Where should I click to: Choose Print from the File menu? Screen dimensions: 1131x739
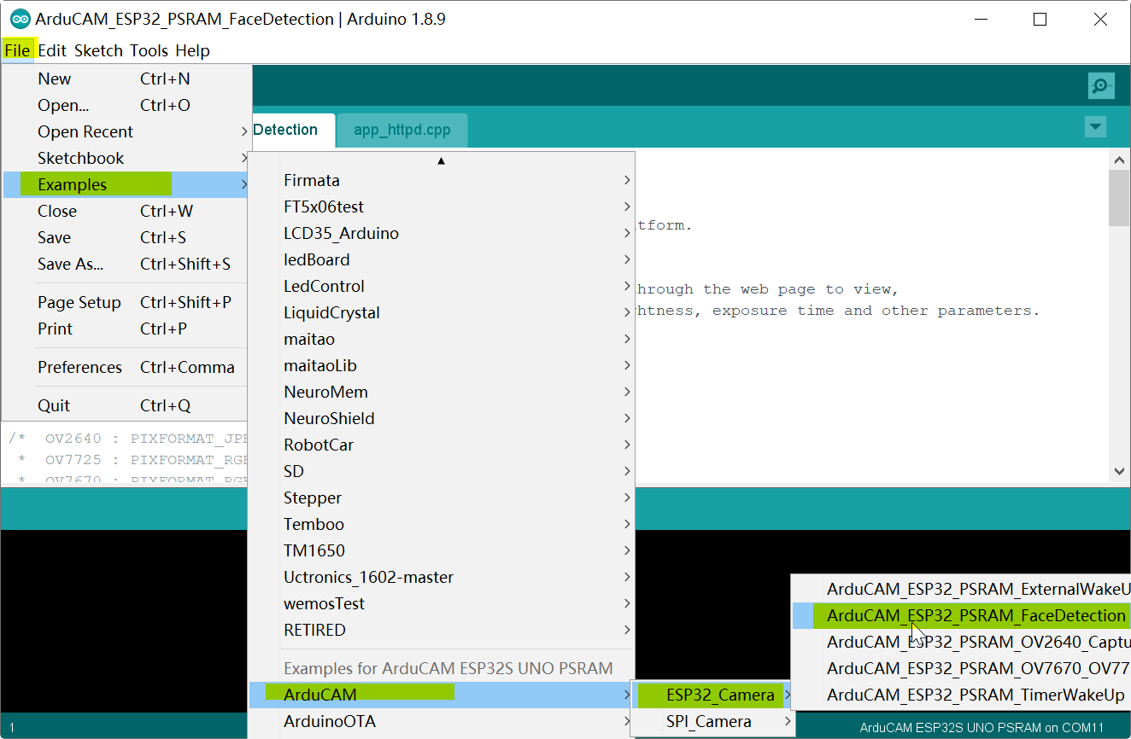pyautogui.click(x=126, y=329)
